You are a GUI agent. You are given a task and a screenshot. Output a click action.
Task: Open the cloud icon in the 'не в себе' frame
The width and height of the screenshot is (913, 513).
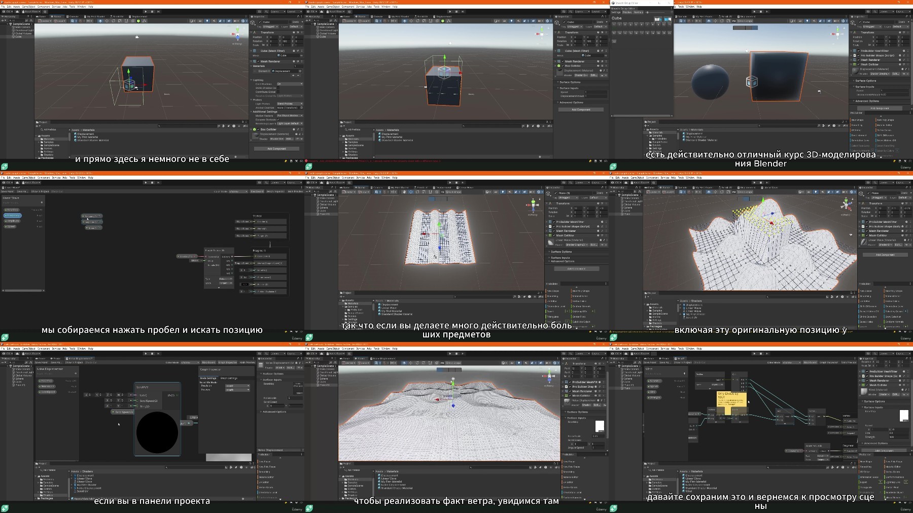coord(17,12)
